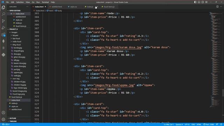Expand the fast food folder
The height and width of the screenshot is (126, 224).
point(16,38)
